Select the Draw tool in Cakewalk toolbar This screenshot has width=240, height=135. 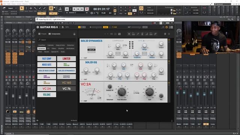pos(40,9)
